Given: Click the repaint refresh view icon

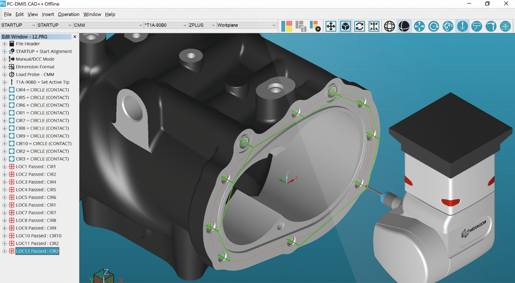Looking at the screenshot, I should 359,26.
